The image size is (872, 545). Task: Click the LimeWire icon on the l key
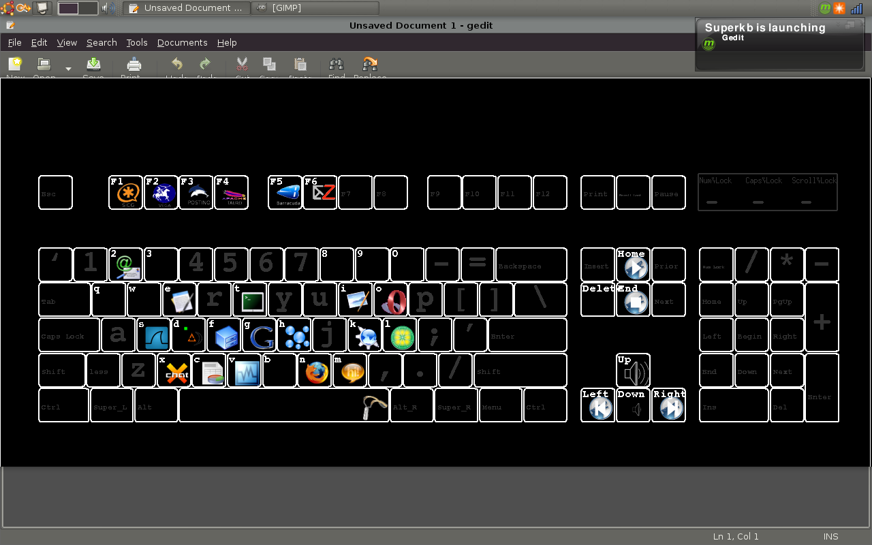402,337
